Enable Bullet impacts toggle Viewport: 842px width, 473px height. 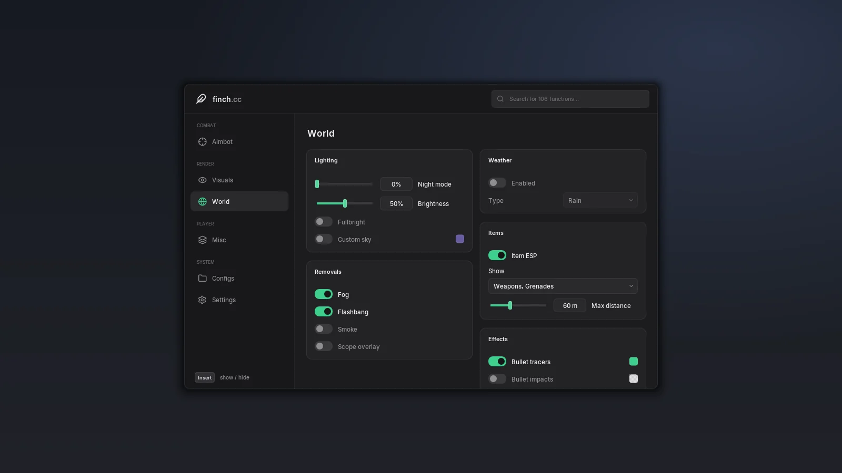497,379
